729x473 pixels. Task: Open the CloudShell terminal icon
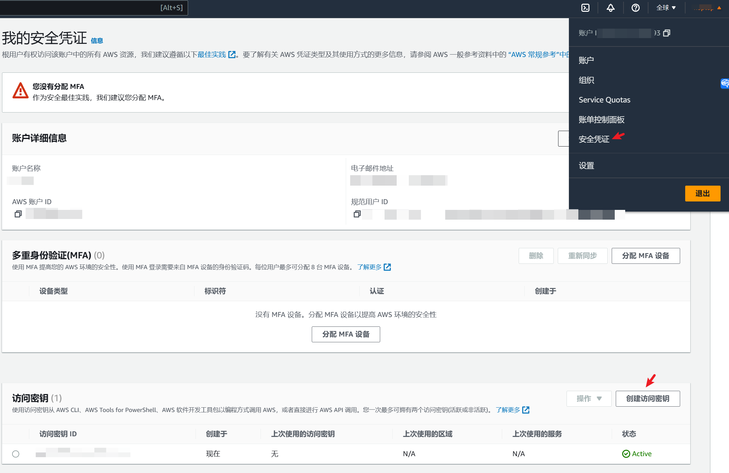point(585,8)
